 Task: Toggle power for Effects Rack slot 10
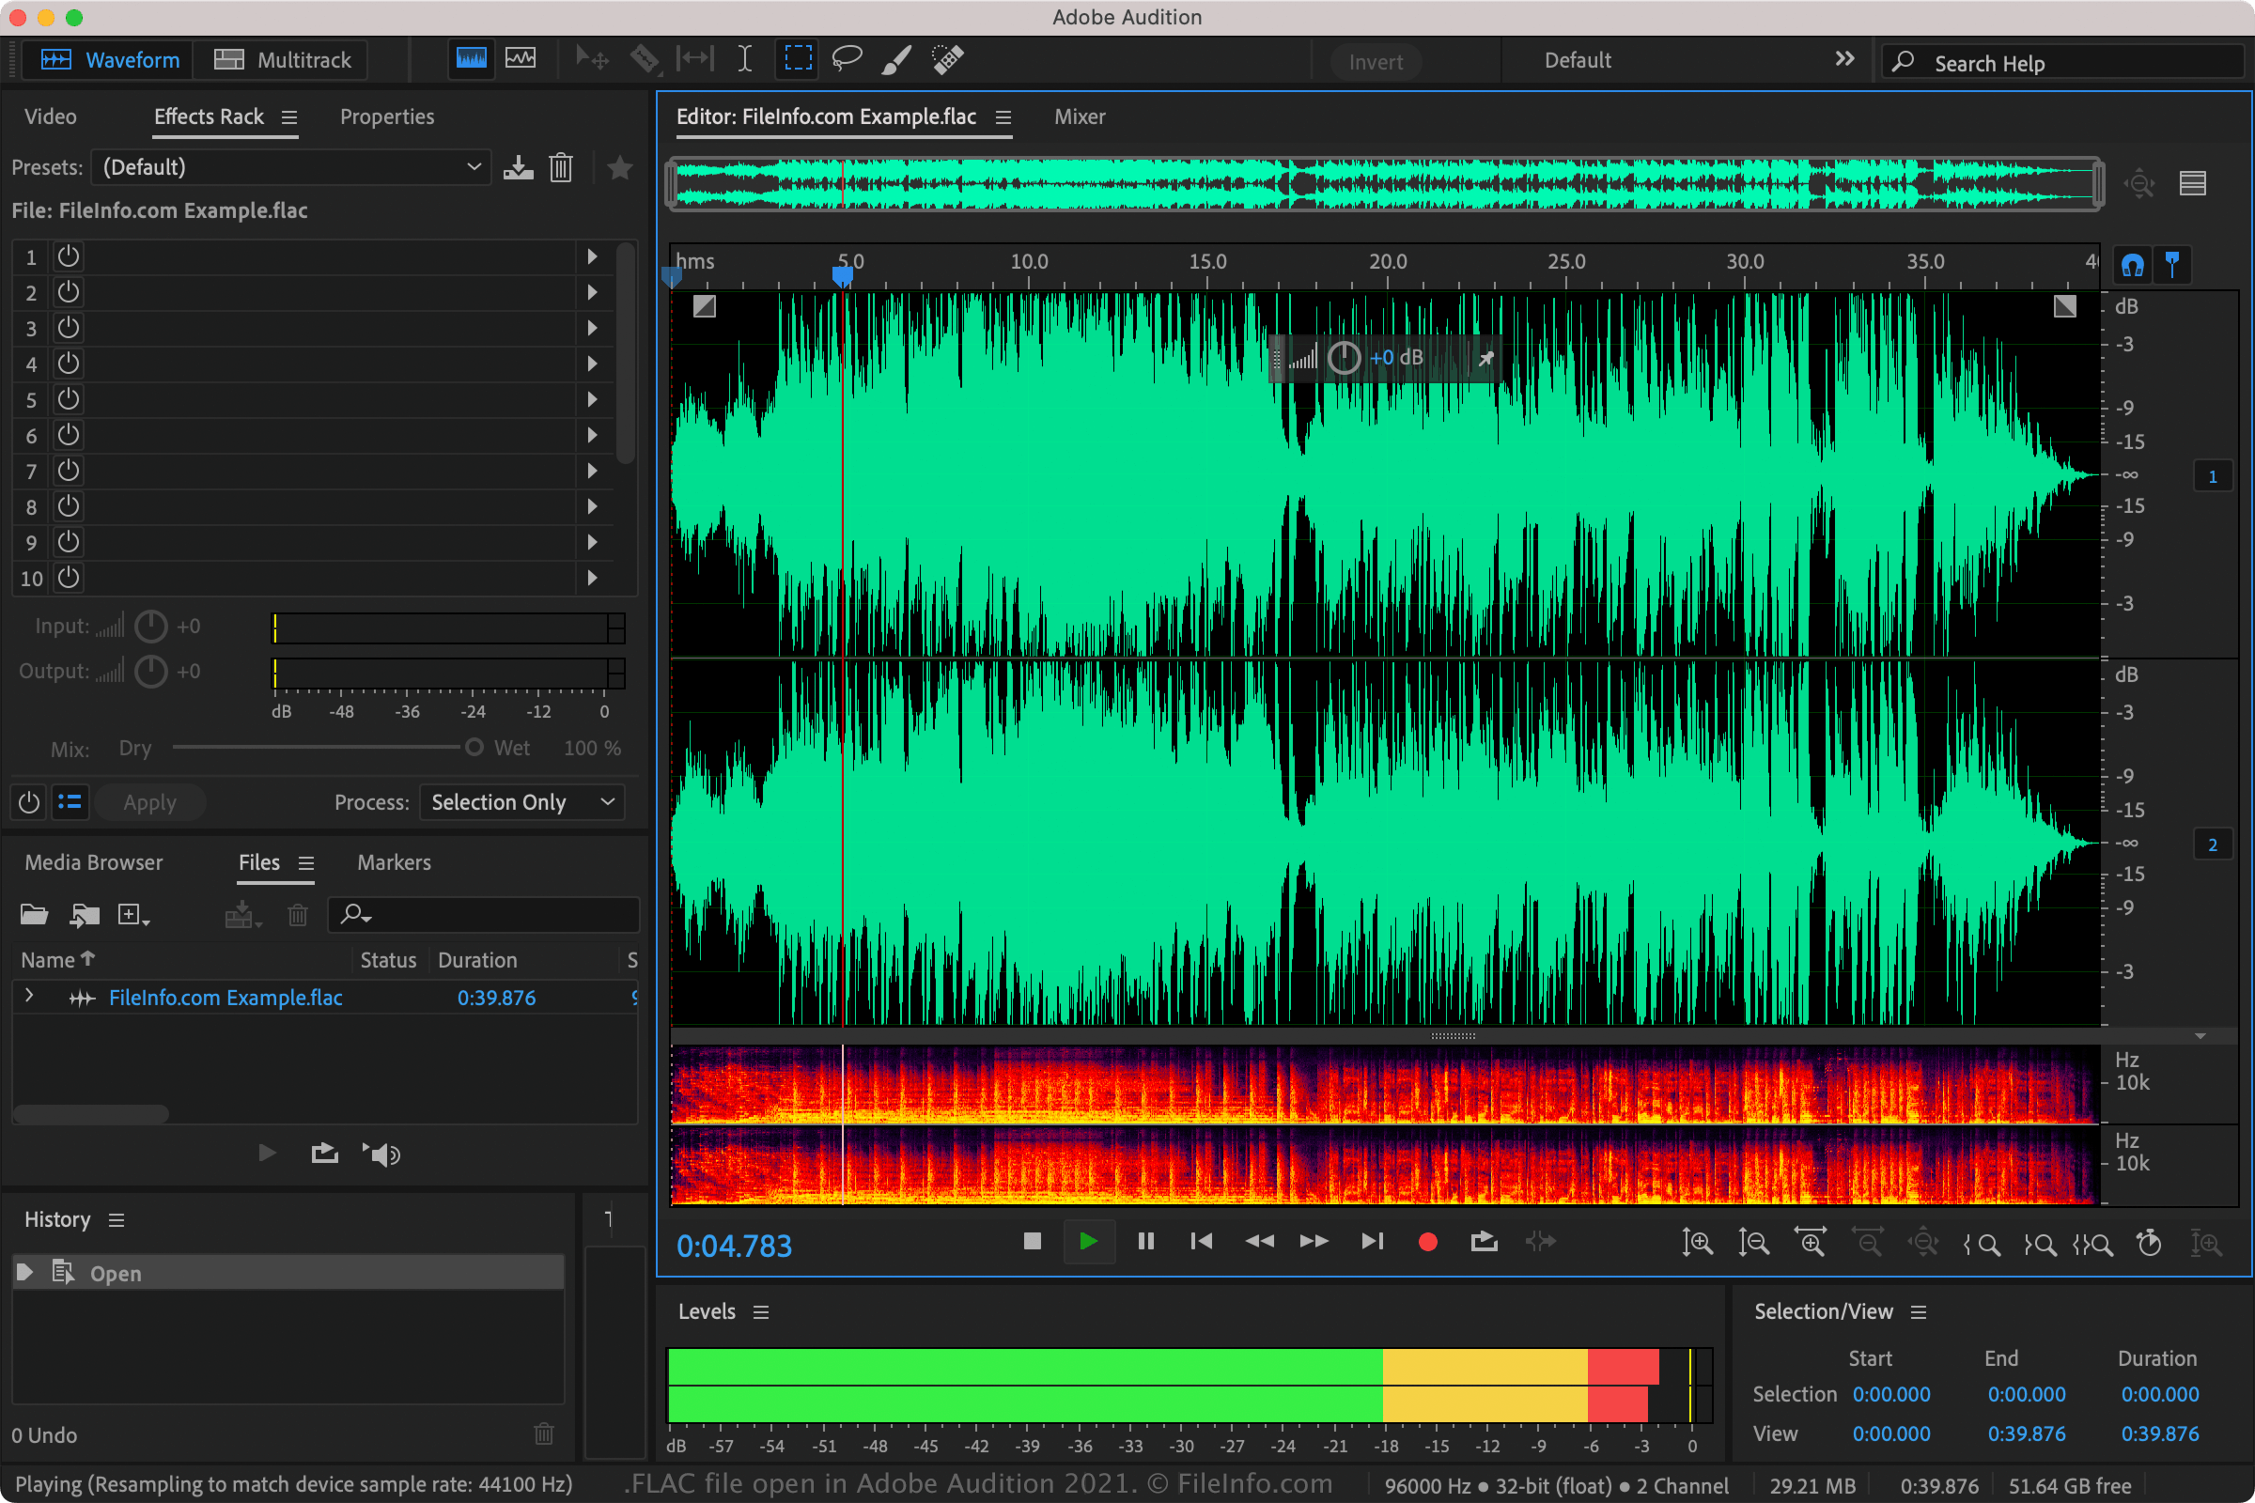point(67,577)
